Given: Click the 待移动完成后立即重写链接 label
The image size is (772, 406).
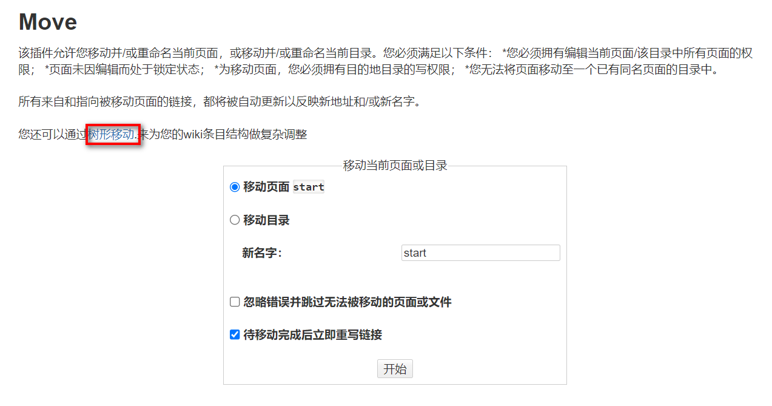Looking at the screenshot, I should tap(321, 334).
